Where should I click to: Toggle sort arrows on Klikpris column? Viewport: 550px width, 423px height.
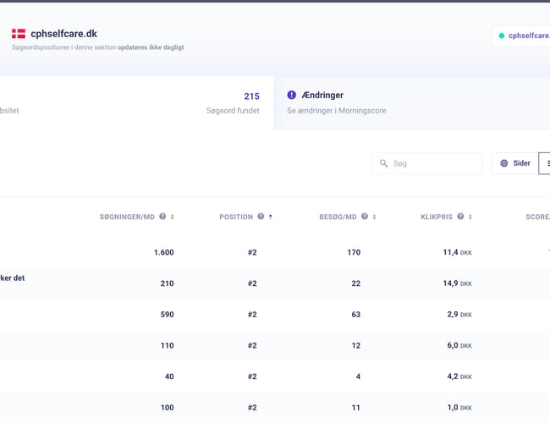(x=471, y=217)
